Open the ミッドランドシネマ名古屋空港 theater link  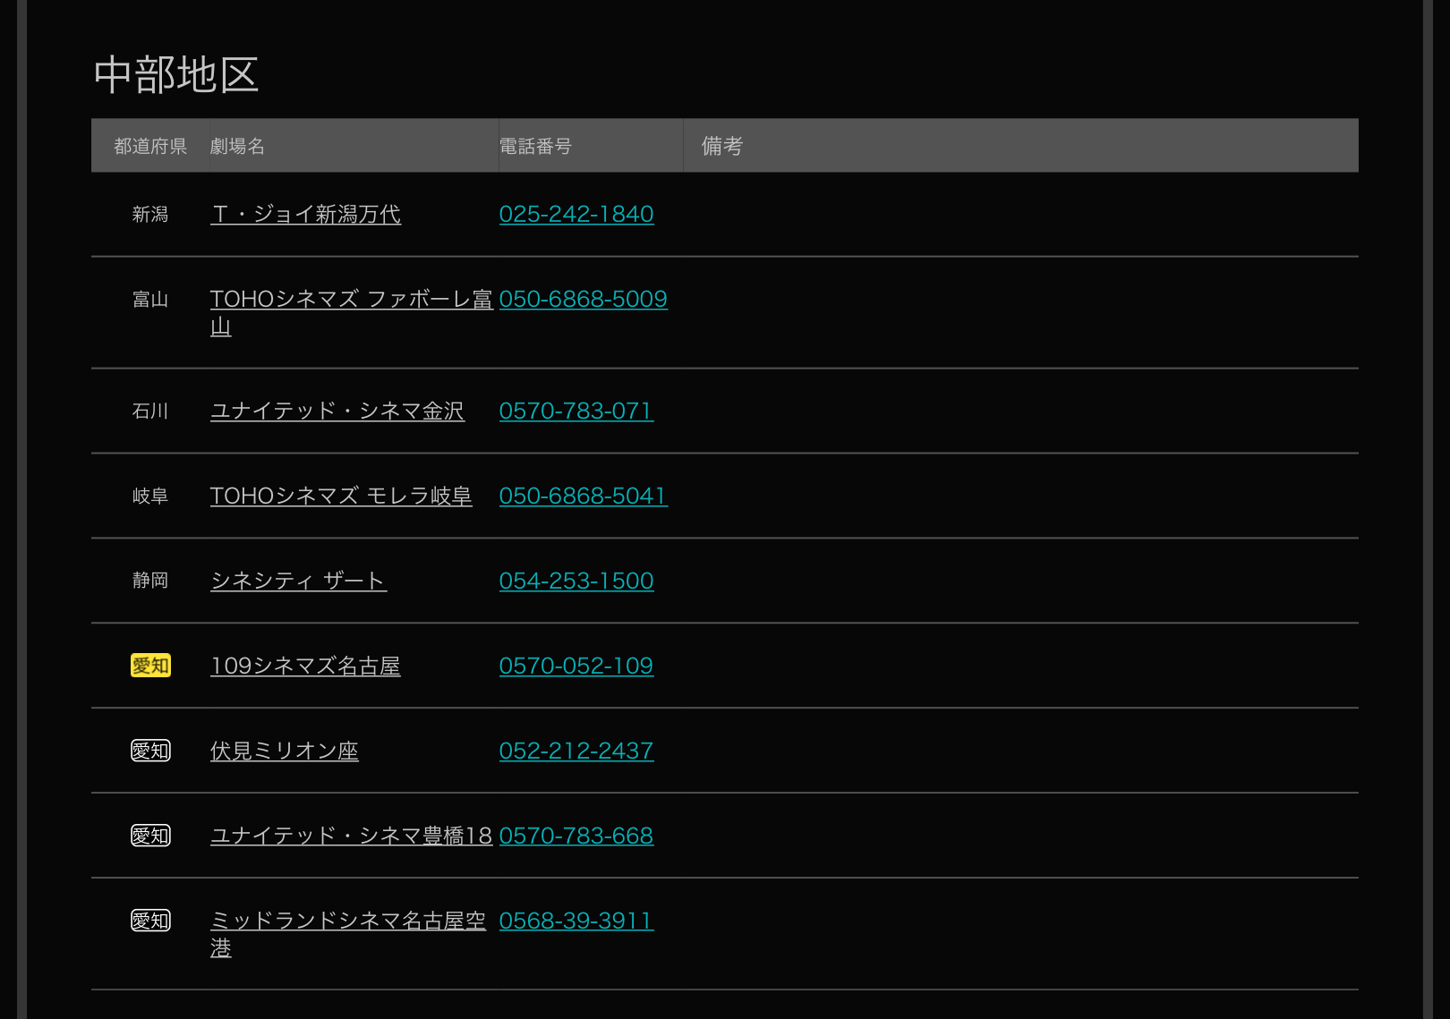[348, 935]
